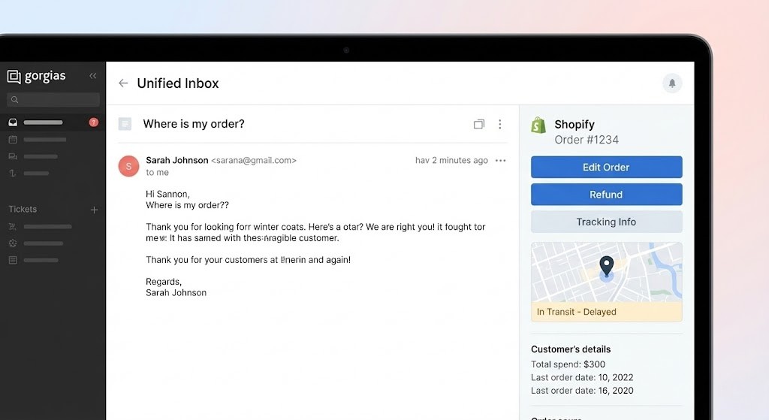Open the Tracking Info button

[x=606, y=222]
